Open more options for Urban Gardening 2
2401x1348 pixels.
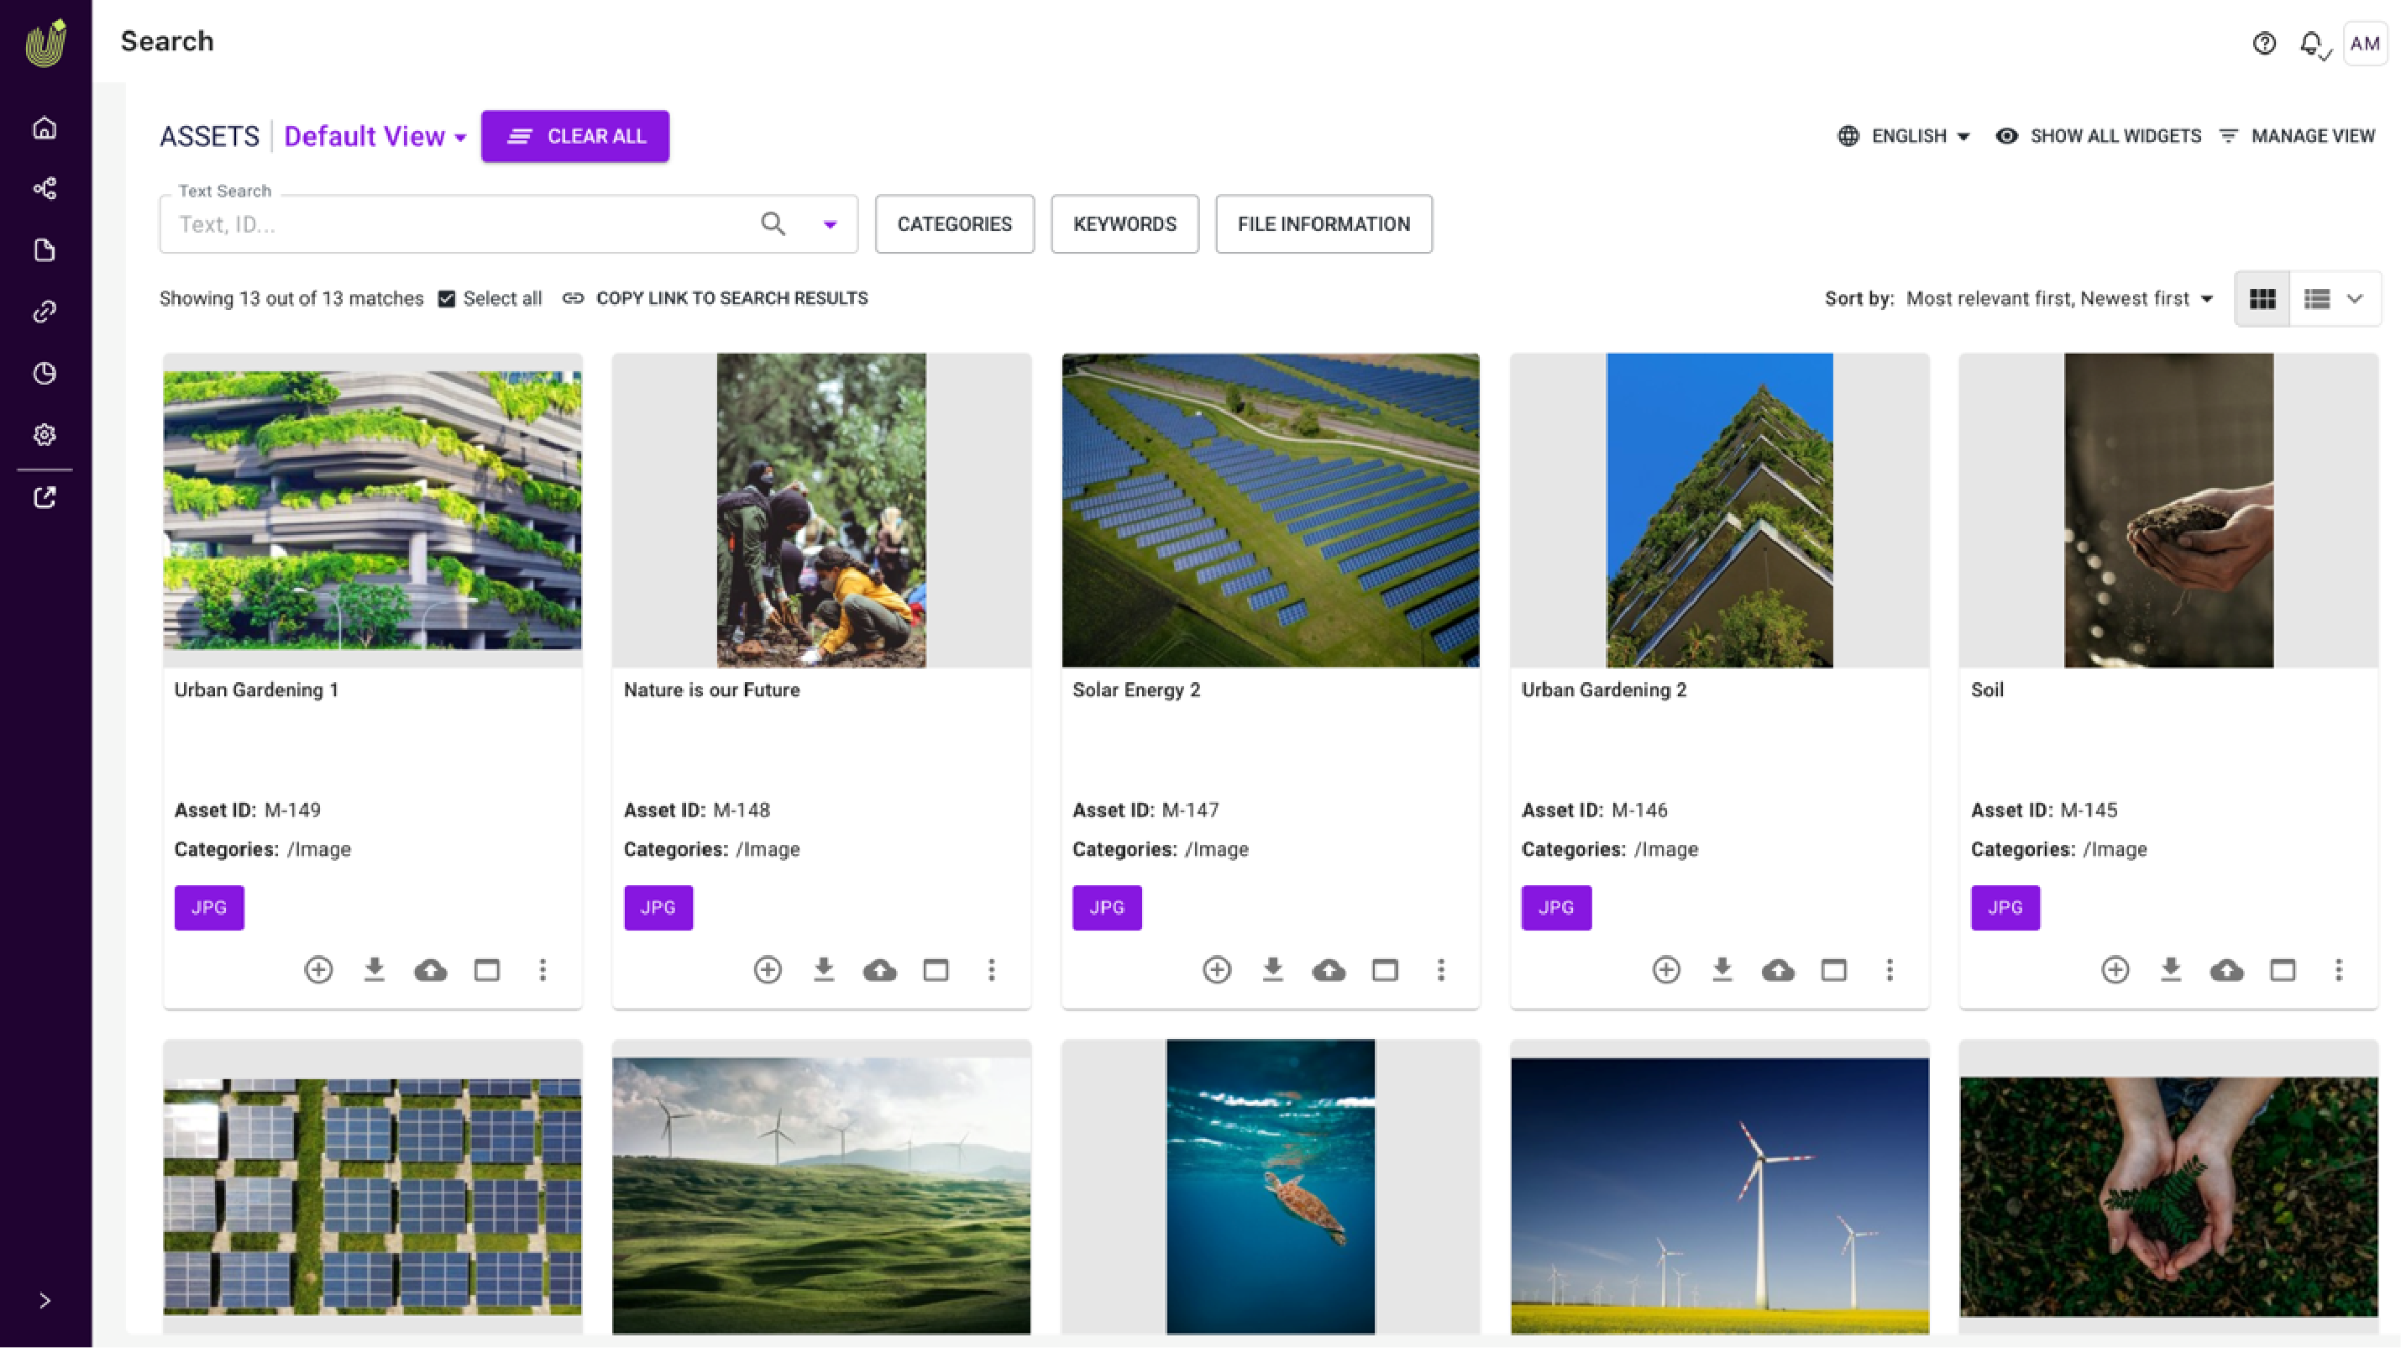[x=1890, y=970]
